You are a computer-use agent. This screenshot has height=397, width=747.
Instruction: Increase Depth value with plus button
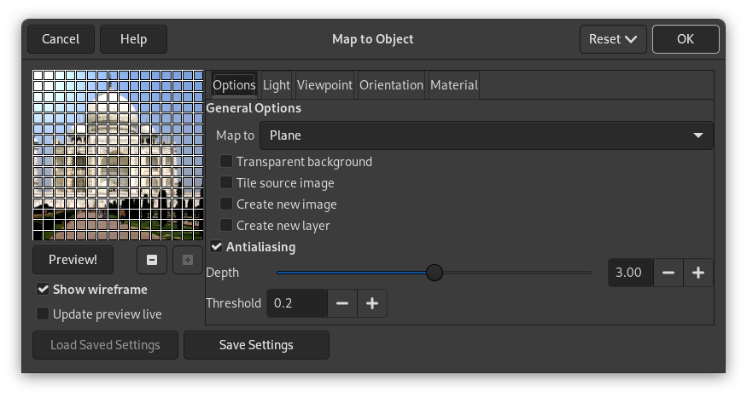click(698, 273)
